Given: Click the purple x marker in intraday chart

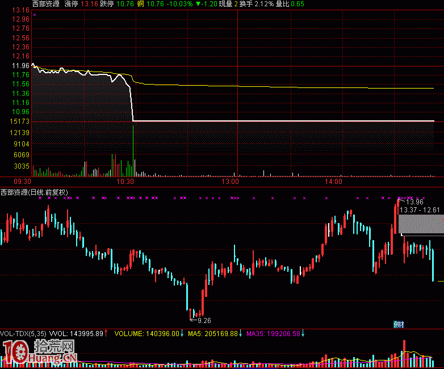Looking at the screenshot, I should [35, 15].
